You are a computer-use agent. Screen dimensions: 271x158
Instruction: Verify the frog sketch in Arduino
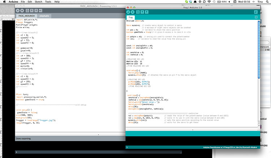(x=128, y=12)
